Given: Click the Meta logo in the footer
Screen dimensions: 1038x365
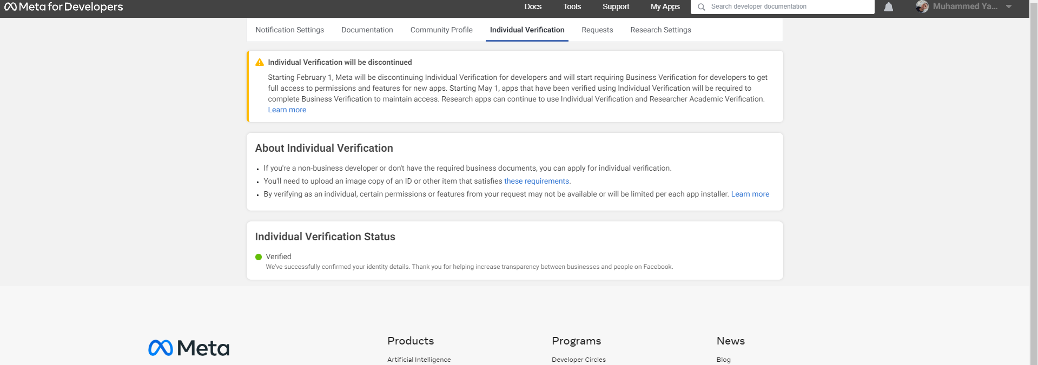Looking at the screenshot, I should point(189,348).
